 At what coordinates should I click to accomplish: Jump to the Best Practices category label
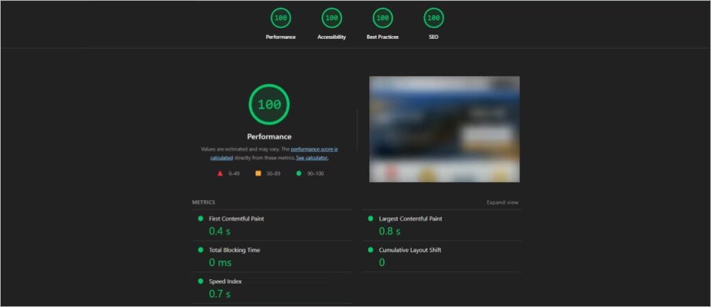[x=383, y=38]
